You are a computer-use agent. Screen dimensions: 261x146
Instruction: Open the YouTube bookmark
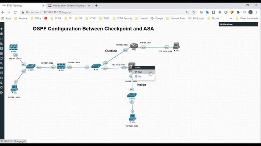point(46,18)
